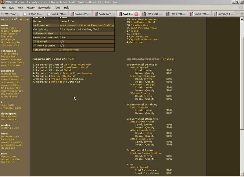Click Change next to Experimental Properties

tap(168, 59)
